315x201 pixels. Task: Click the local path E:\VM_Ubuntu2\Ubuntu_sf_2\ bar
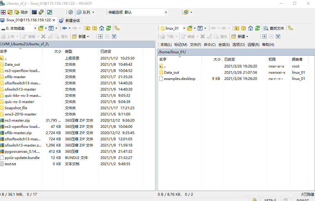click(x=77, y=44)
